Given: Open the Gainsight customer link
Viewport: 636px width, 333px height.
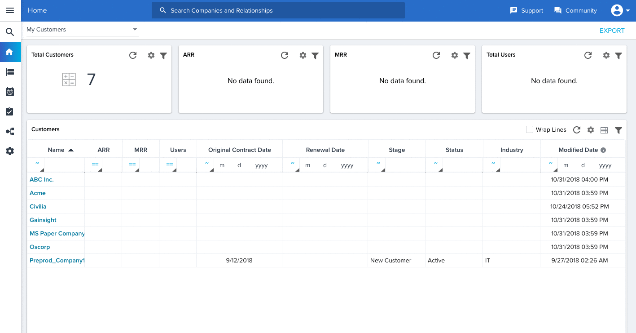Looking at the screenshot, I should click(43, 220).
